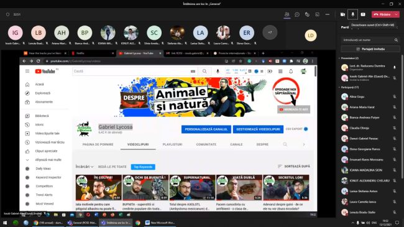Open Trend Alerts in sidebar
404x227 pixels.
tap(44, 195)
